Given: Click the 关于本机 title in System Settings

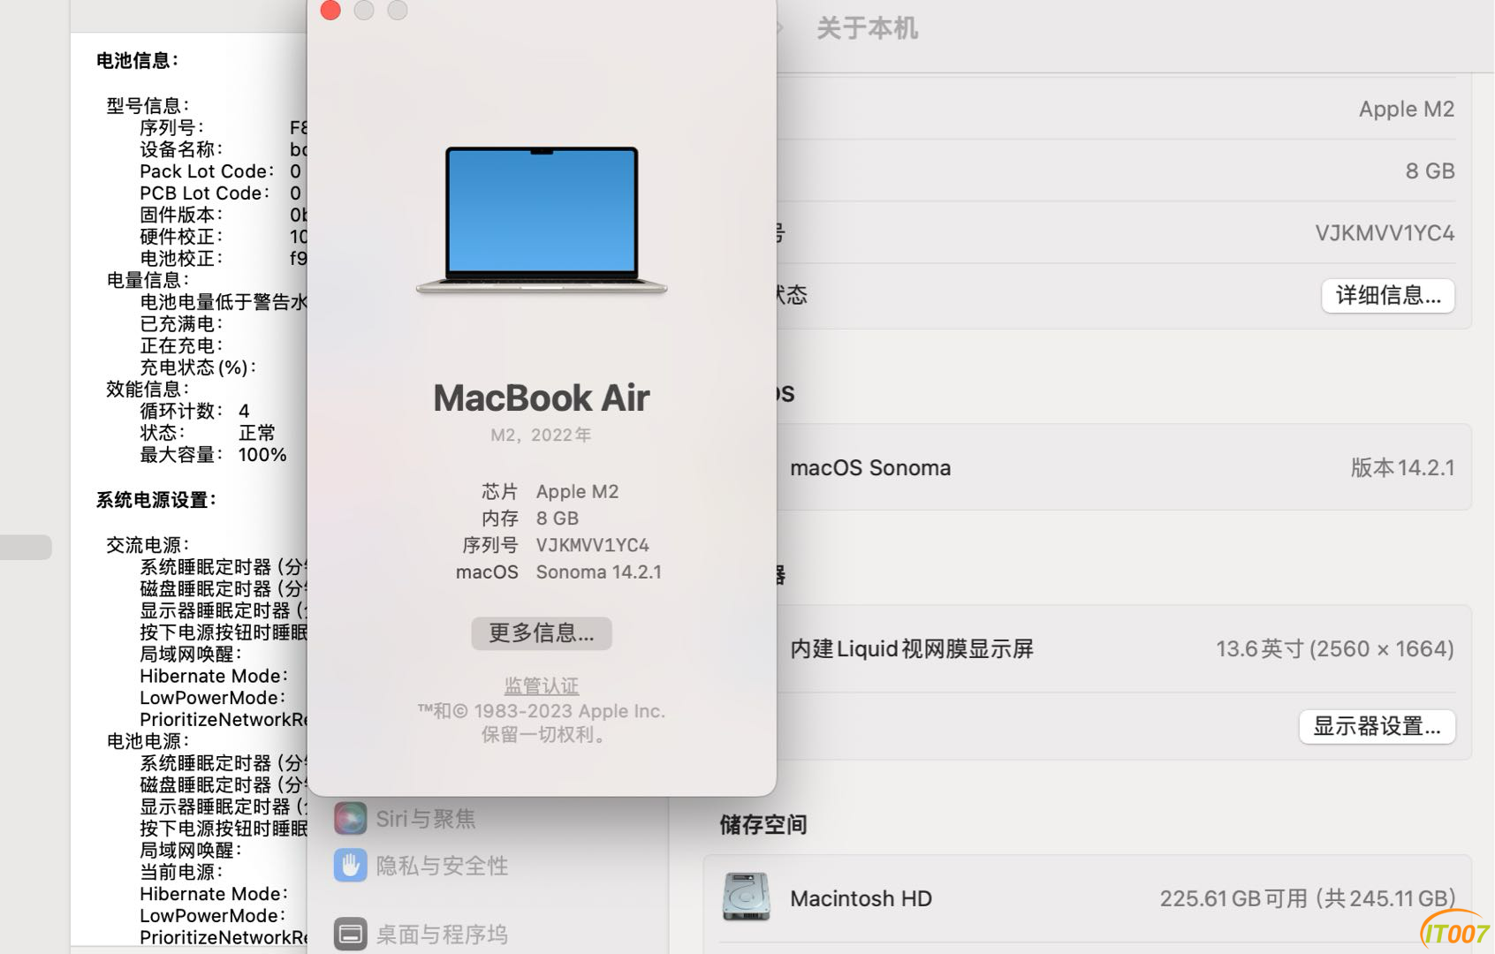Looking at the screenshot, I should [x=867, y=28].
